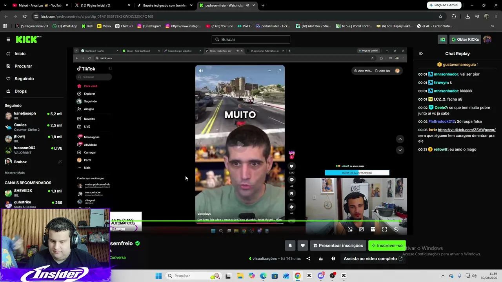Enter fullscreen mode in the clip player
The height and width of the screenshot is (282, 502).
(384, 230)
